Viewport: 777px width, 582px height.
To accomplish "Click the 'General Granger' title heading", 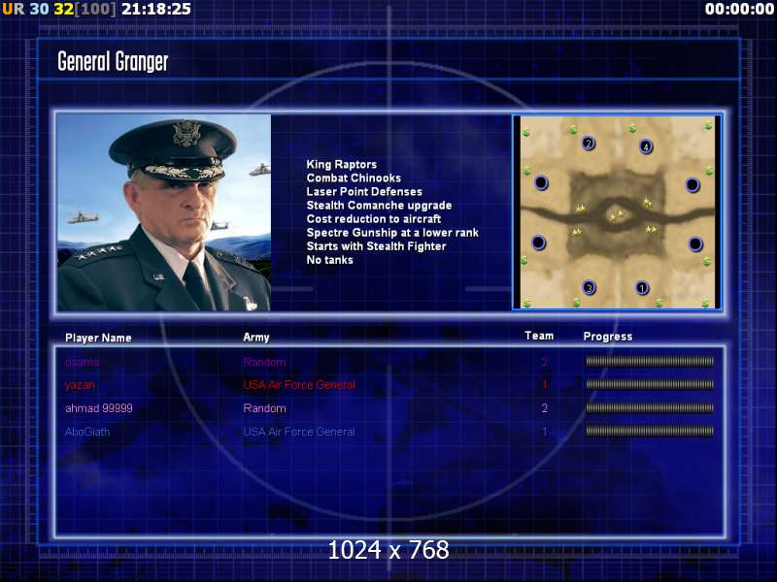I will pyautogui.click(x=113, y=61).
